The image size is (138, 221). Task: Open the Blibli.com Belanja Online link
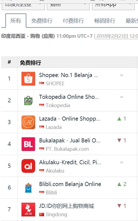70,184
